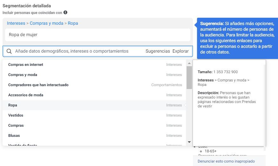
Task: Click the 'Segmentación detallada' heading
Action: [x=27, y=6]
